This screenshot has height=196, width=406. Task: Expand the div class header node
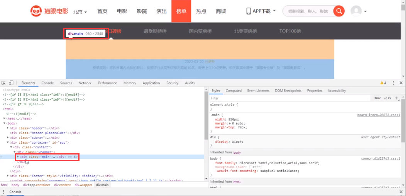click(x=8, y=128)
